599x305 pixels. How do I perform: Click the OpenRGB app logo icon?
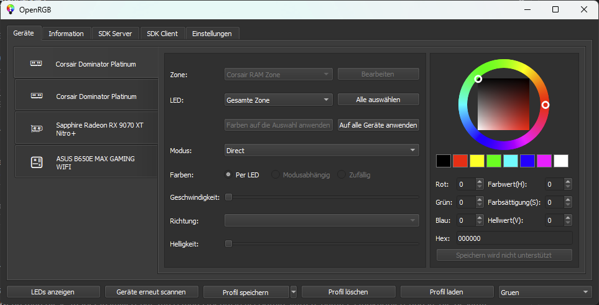coord(11,9)
